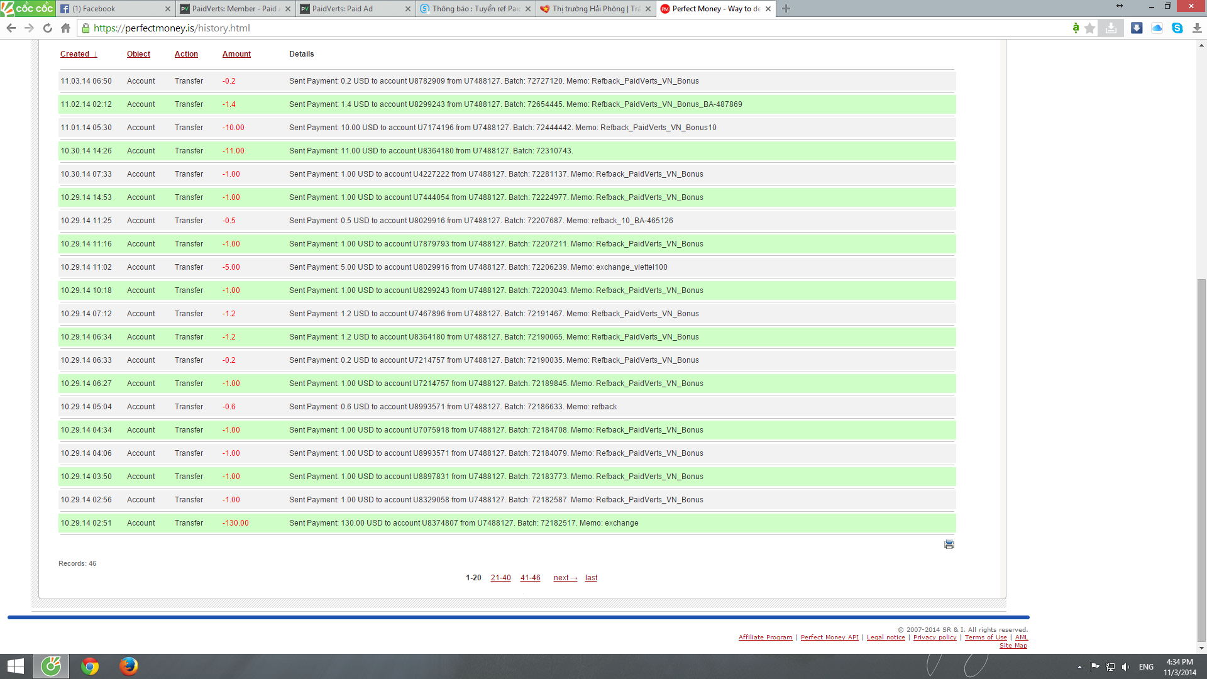Show hidden system tray icons
The height and width of the screenshot is (679, 1207).
point(1079,666)
